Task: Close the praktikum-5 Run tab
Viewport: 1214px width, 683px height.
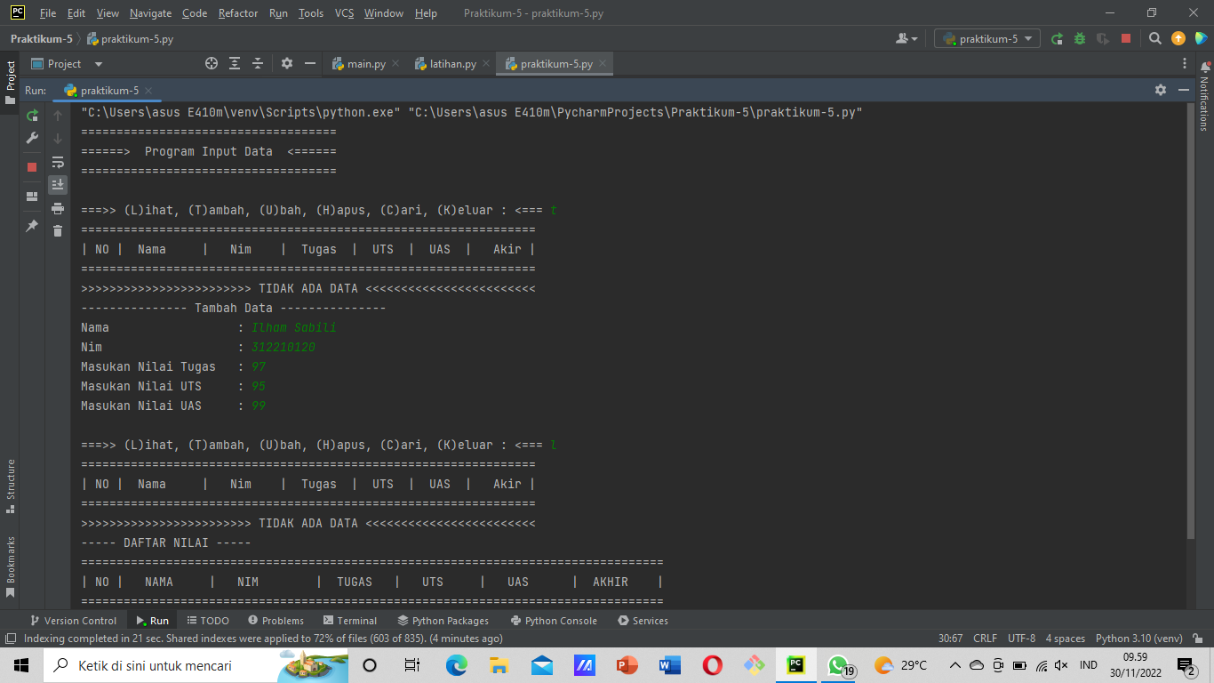Action: click(148, 91)
